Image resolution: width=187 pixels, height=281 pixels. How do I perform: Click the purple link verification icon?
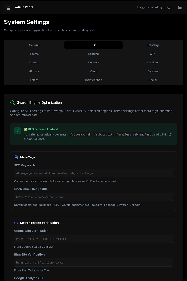tap(16, 223)
